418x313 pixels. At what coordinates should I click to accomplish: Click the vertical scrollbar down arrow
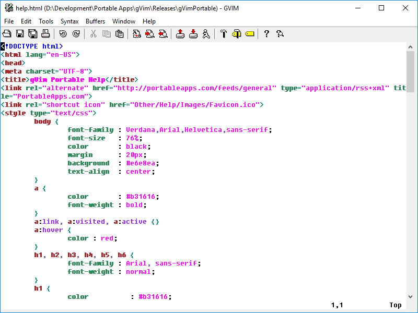410,296
